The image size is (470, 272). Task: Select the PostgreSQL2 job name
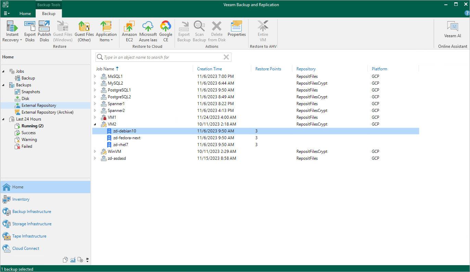click(119, 97)
